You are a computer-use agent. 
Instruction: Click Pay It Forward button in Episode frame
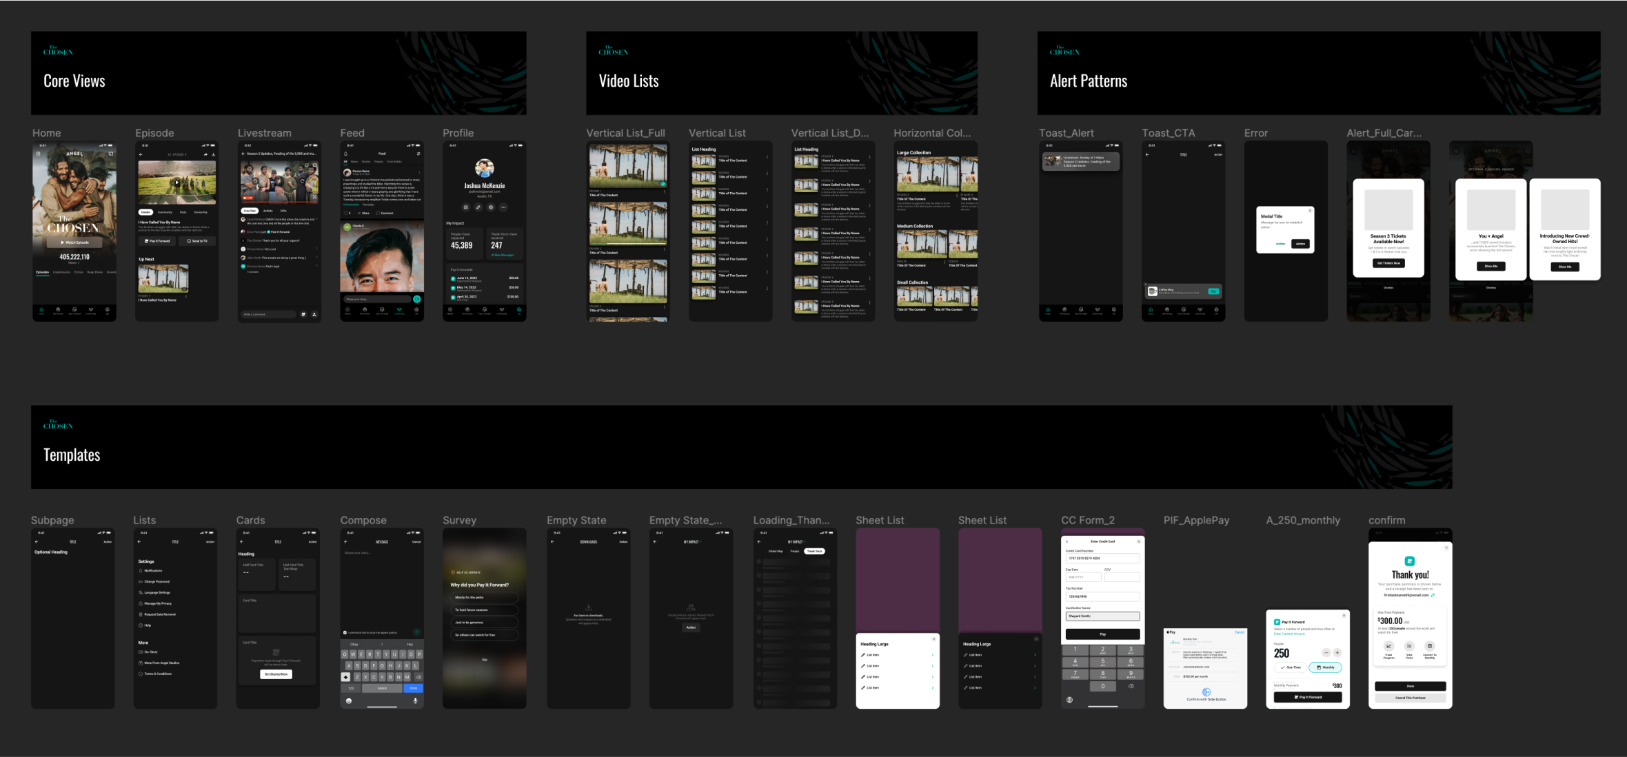coord(157,241)
